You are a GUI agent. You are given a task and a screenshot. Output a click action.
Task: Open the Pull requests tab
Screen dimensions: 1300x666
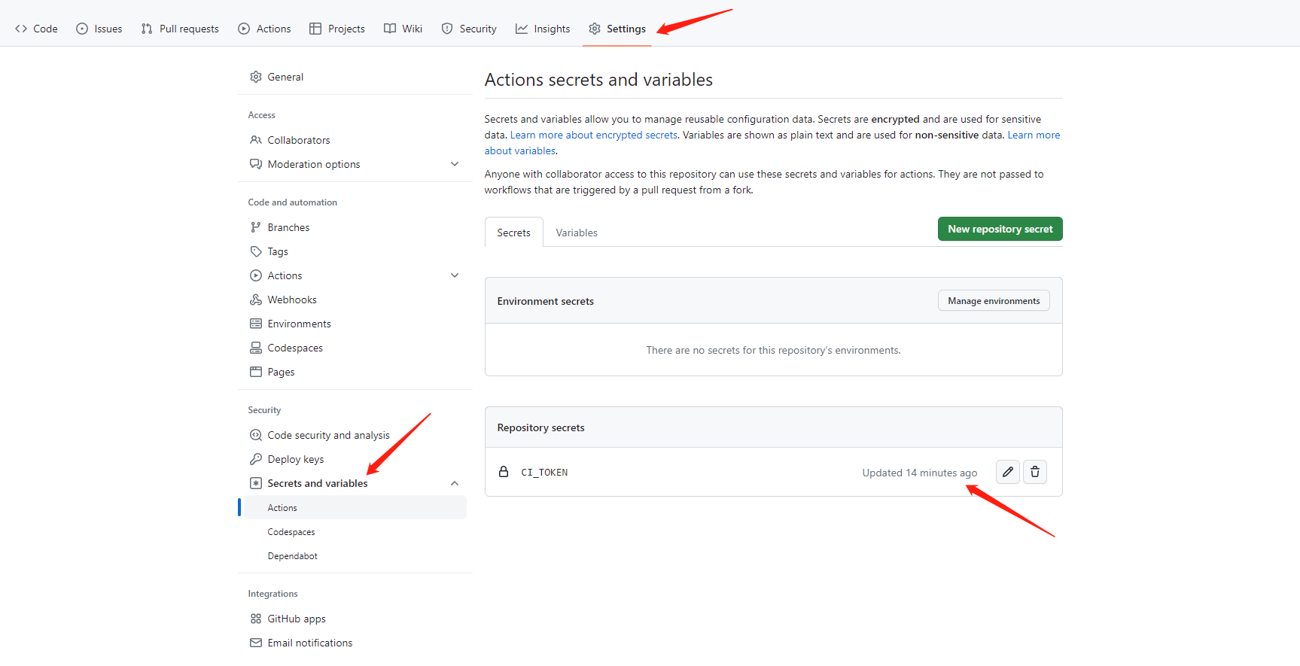point(180,29)
